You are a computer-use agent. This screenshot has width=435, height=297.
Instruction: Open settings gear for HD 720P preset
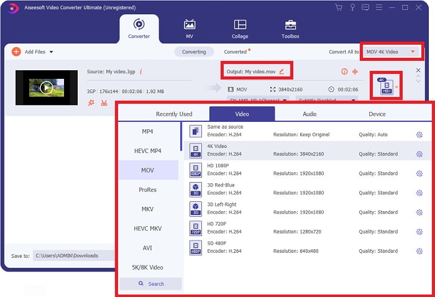coord(419,232)
